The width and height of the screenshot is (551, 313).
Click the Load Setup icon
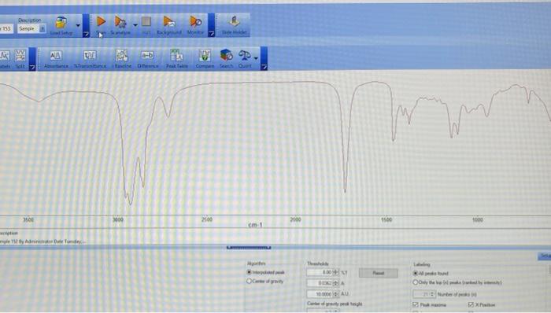(x=61, y=22)
